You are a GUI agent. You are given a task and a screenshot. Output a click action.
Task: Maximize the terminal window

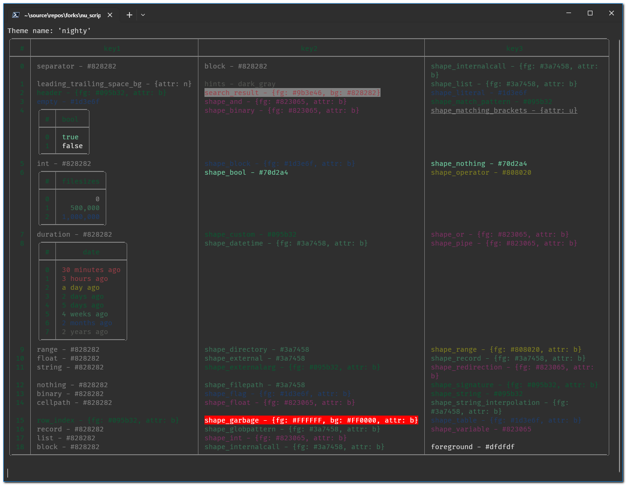(x=590, y=13)
